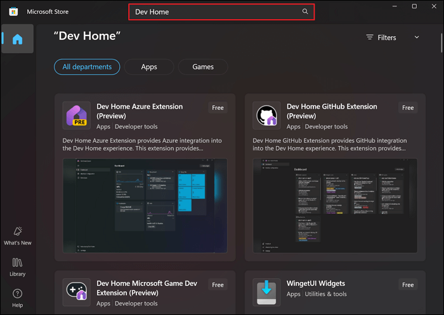Close the Microsoft Store window
This screenshot has height=315, width=444.
434,6
